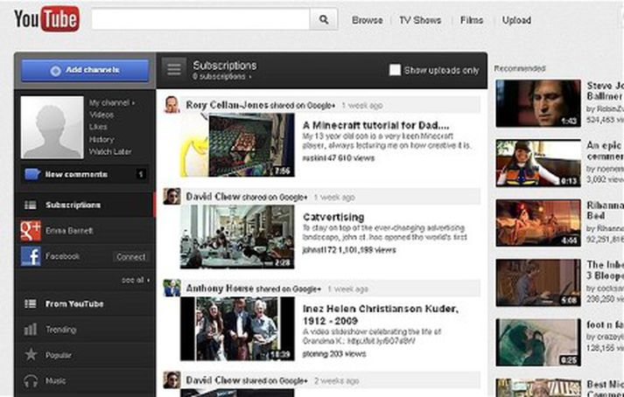Open the Inez Helen Christianson Kuder thumbnail
This screenshot has height=397, width=624.
[x=237, y=329]
